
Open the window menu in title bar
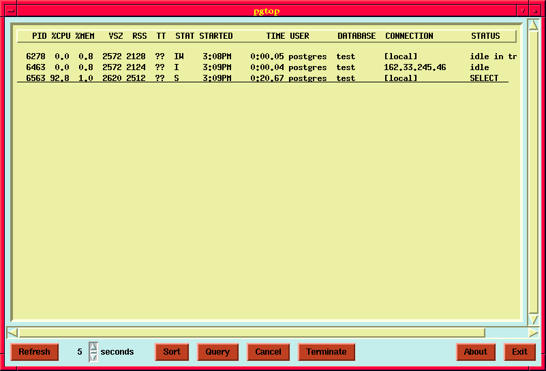pos(10,11)
